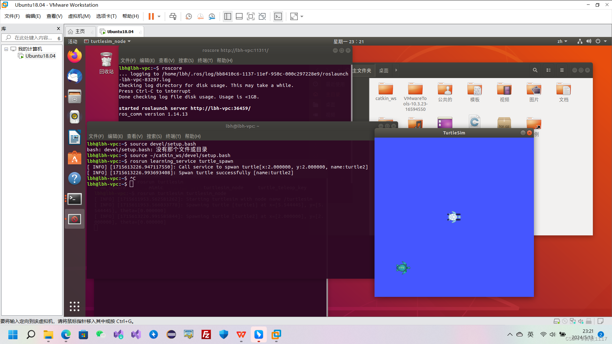
Task: Take a snapshot of the virtual machine
Action: pos(188,16)
